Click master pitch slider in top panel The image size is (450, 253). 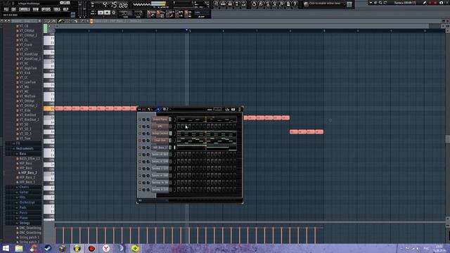84,9
